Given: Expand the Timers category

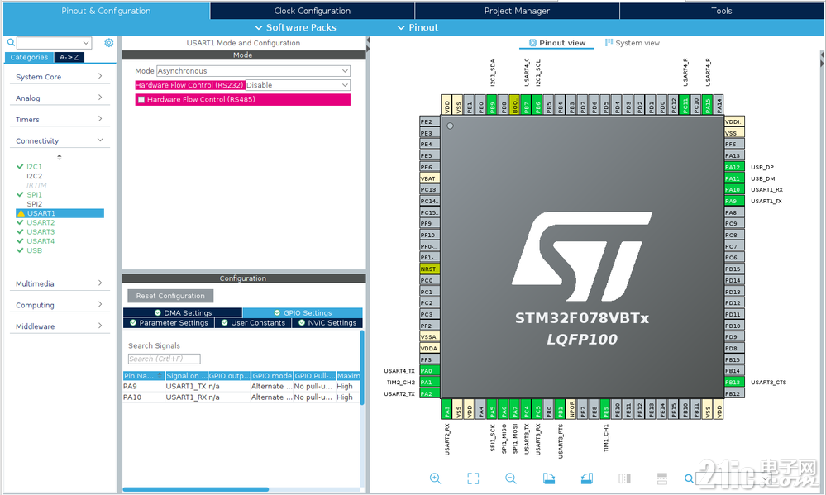Looking at the screenshot, I should click(x=60, y=120).
